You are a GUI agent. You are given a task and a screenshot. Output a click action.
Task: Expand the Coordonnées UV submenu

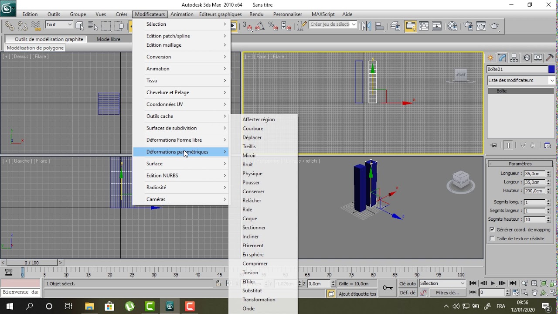pyautogui.click(x=181, y=104)
